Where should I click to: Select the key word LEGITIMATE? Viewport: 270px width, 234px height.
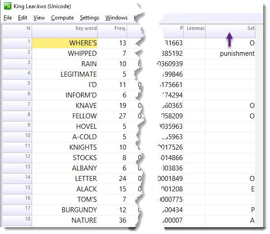pos(65,74)
